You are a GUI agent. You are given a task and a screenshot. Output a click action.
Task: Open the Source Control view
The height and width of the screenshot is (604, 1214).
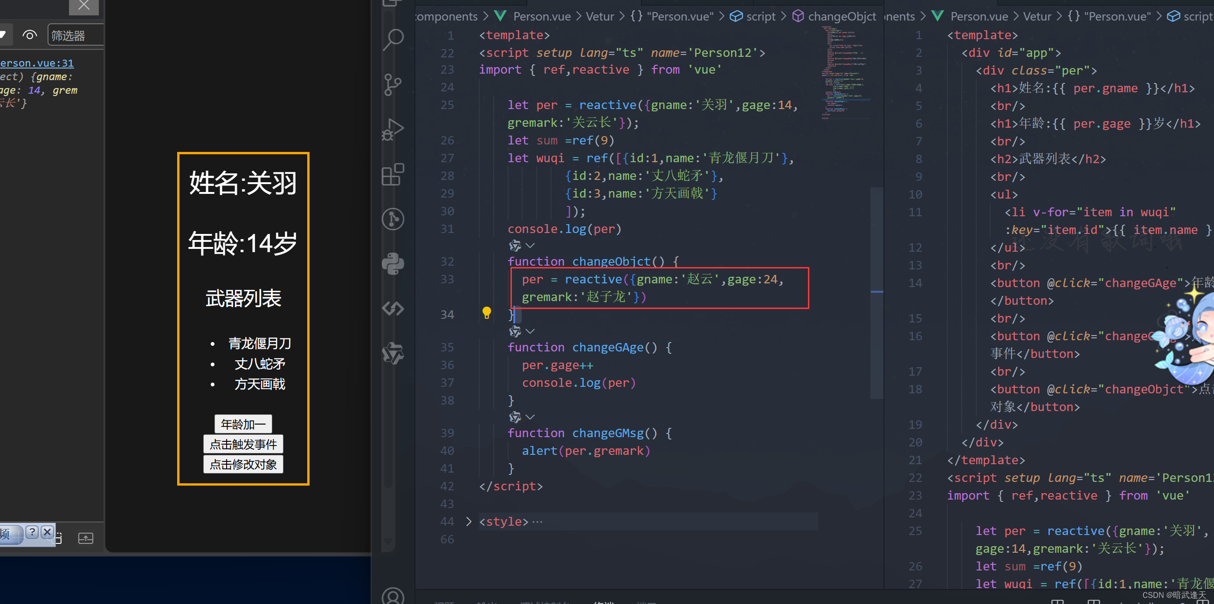point(393,85)
